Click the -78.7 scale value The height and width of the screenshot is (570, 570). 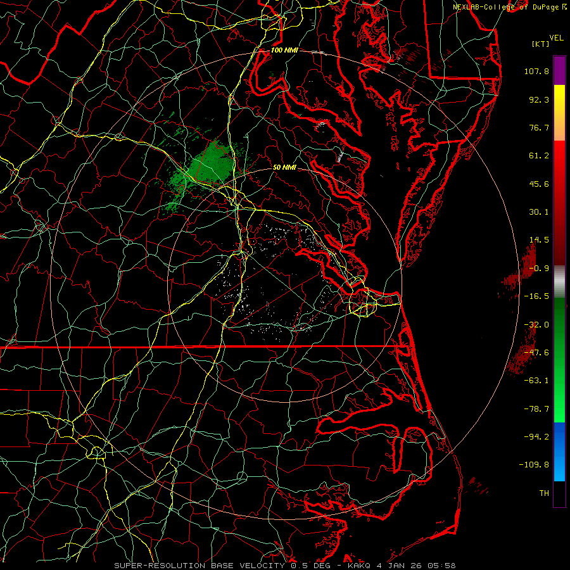536,409
